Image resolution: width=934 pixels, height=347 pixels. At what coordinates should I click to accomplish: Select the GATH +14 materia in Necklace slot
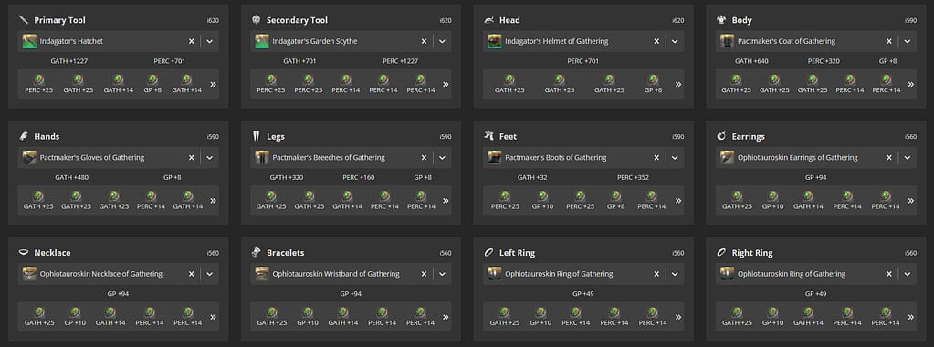point(111,317)
